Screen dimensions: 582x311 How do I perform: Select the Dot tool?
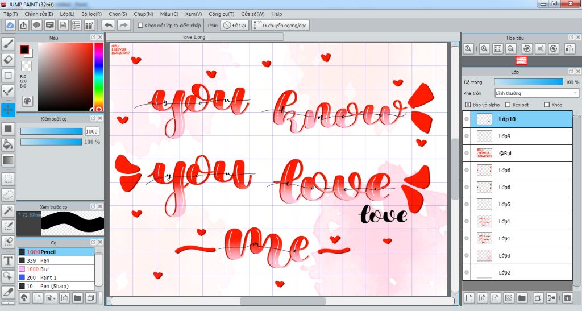(x=8, y=91)
